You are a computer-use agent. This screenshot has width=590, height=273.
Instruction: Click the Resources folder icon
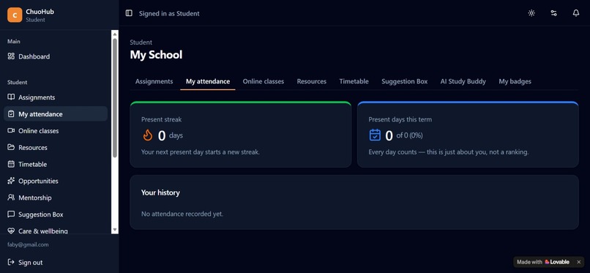(x=11, y=147)
